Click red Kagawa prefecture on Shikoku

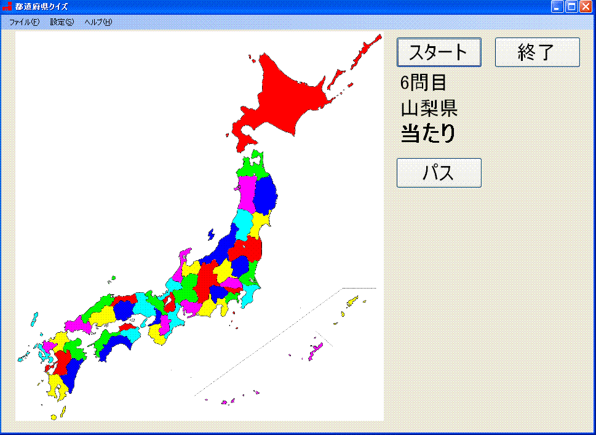click(127, 327)
